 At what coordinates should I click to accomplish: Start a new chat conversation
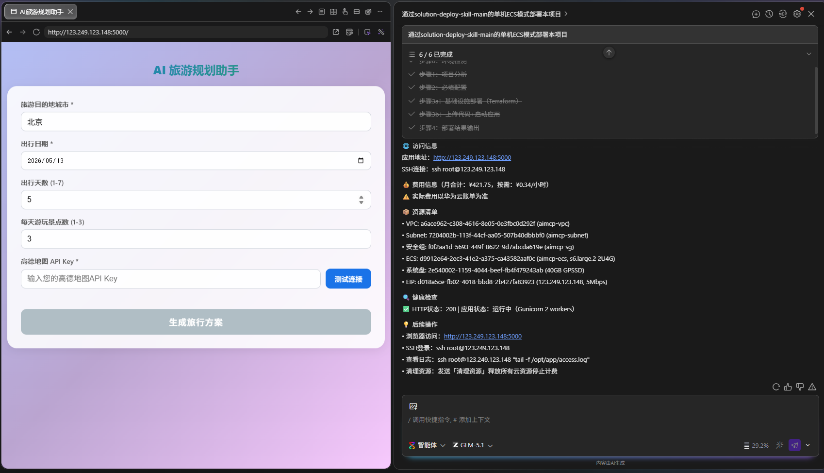tap(756, 14)
